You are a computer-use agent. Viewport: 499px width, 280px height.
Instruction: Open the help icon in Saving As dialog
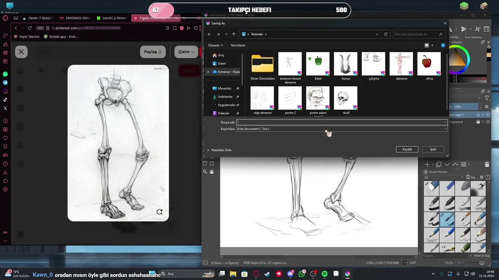tap(443, 45)
